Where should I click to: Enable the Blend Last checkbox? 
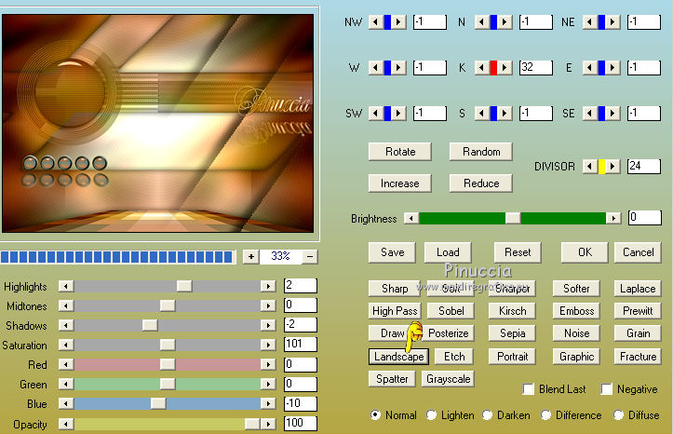[x=529, y=389]
